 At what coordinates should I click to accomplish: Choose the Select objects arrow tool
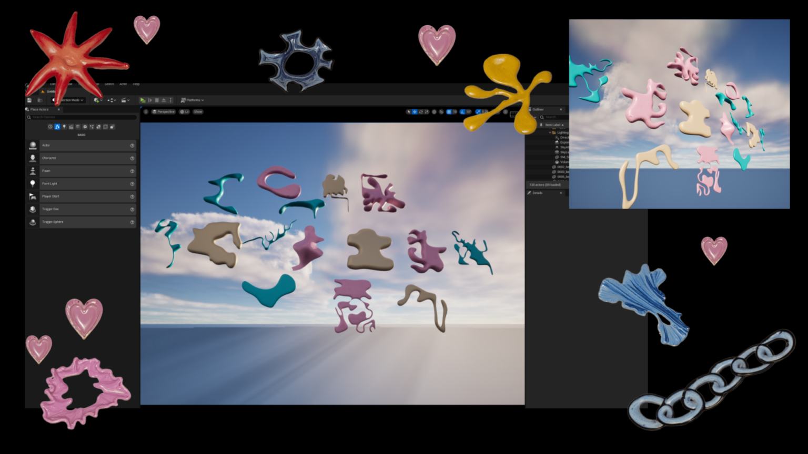click(409, 112)
